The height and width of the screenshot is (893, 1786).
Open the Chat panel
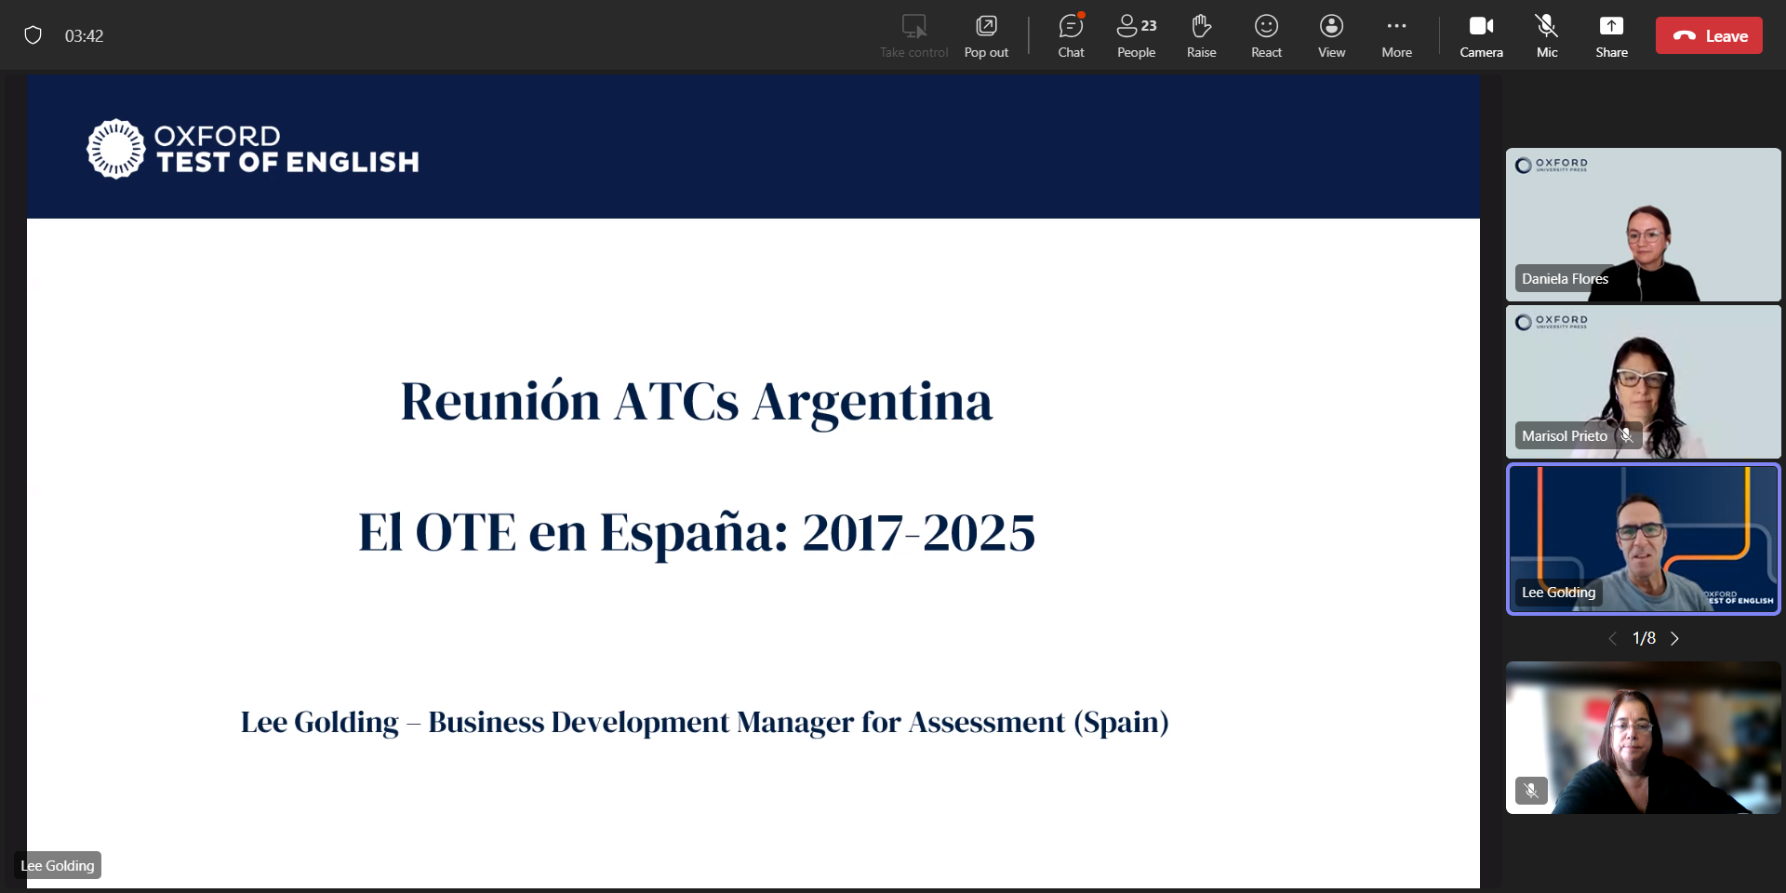(x=1071, y=36)
